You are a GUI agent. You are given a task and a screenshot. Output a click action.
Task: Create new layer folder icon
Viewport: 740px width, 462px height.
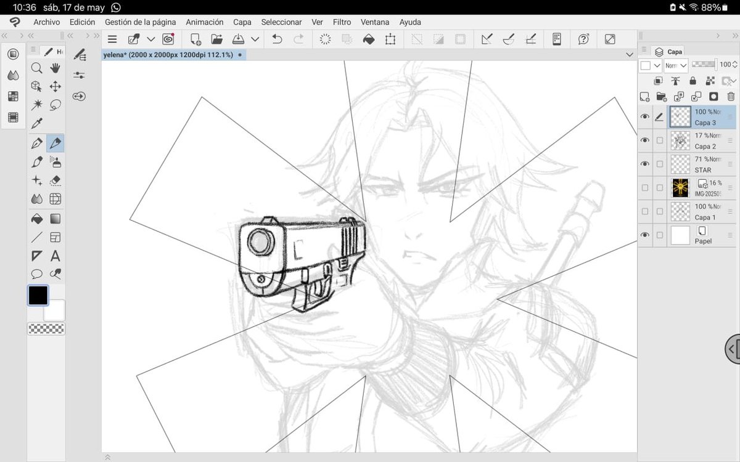point(662,97)
